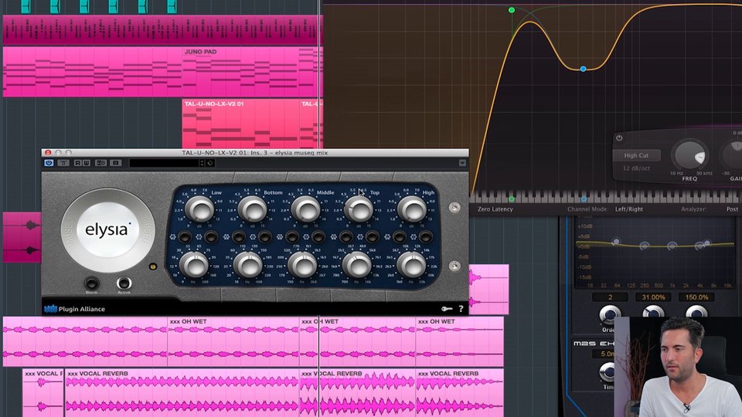Image resolution: width=742 pixels, height=417 pixels.
Task: Enable Read automation (R) in plugin header
Action: (77, 163)
